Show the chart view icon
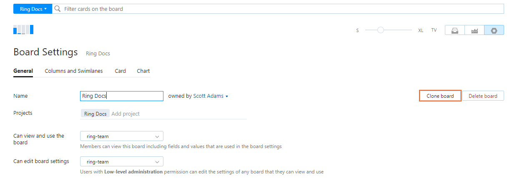The width and height of the screenshot is (517, 178). tap(474, 30)
